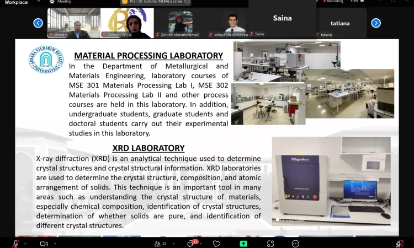Select Saina's participant tile
The height and width of the screenshot is (248, 414).
point(282,18)
